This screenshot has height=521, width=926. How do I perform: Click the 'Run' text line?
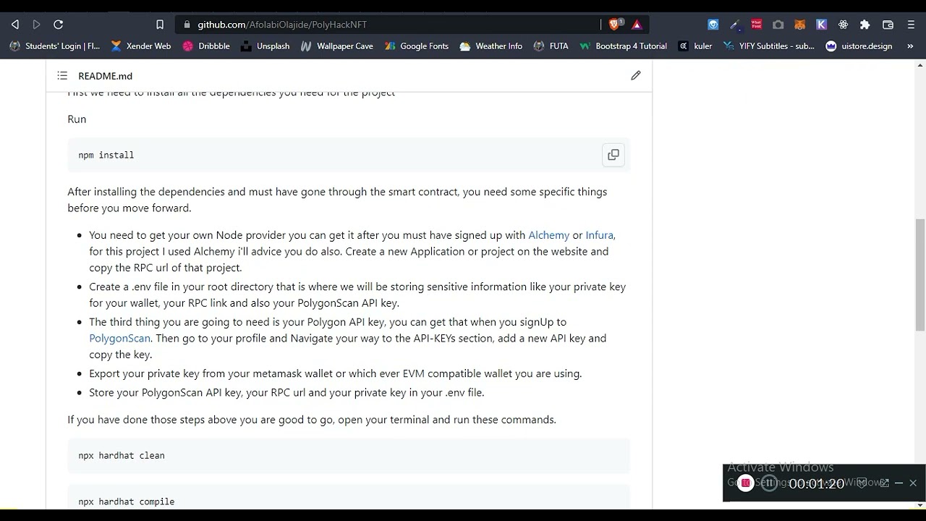coord(77,119)
